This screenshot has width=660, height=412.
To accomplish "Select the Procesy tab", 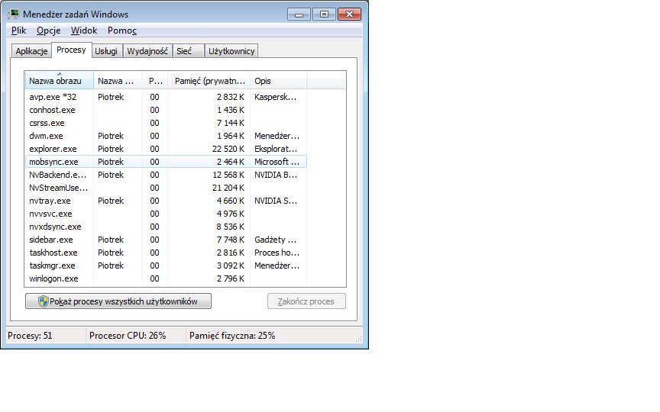I will coord(71,50).
